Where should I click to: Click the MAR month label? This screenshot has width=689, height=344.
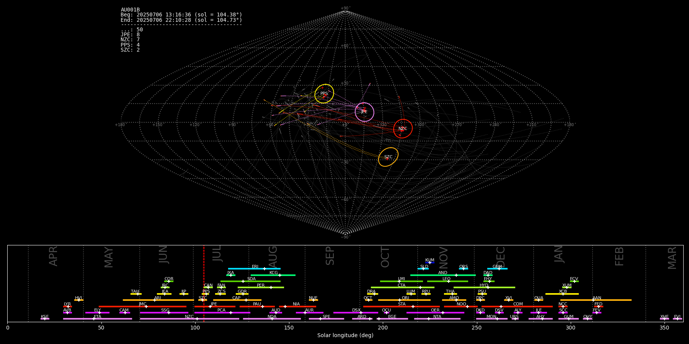[x=672, y=258]
